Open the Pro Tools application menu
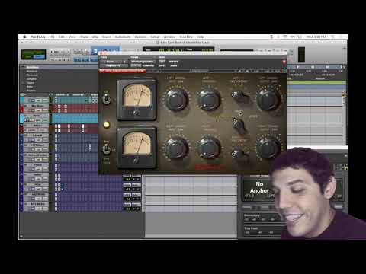The height and width of the screenshot is (274, 366). click(x=37, y=37)
